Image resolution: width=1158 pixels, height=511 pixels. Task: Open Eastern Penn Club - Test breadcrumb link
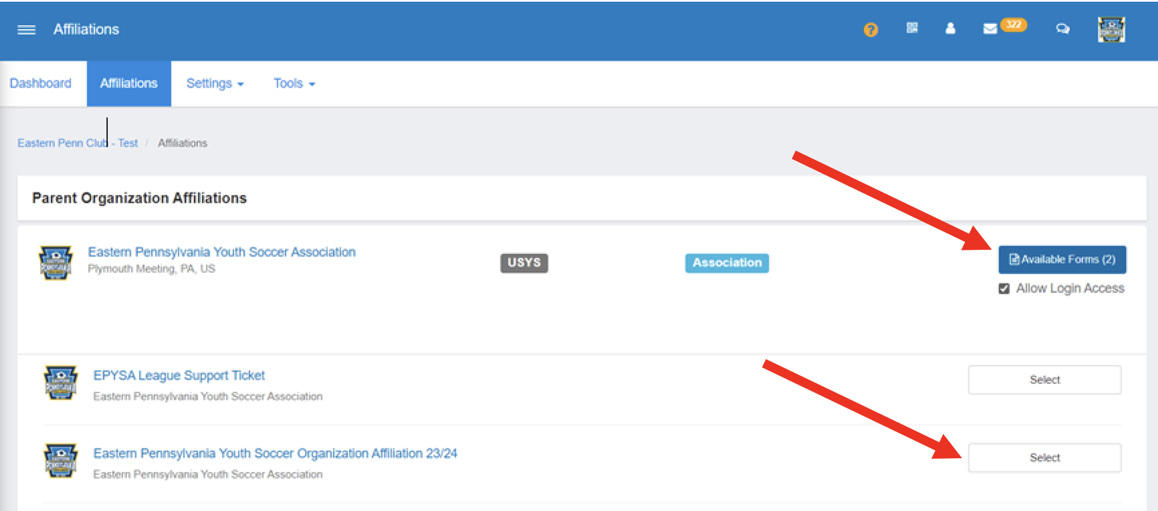click(78, 143)
